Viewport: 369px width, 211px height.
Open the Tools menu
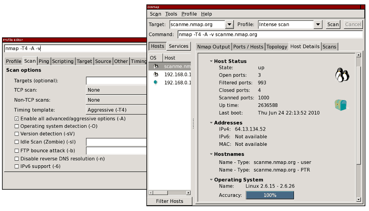(171, 14)
